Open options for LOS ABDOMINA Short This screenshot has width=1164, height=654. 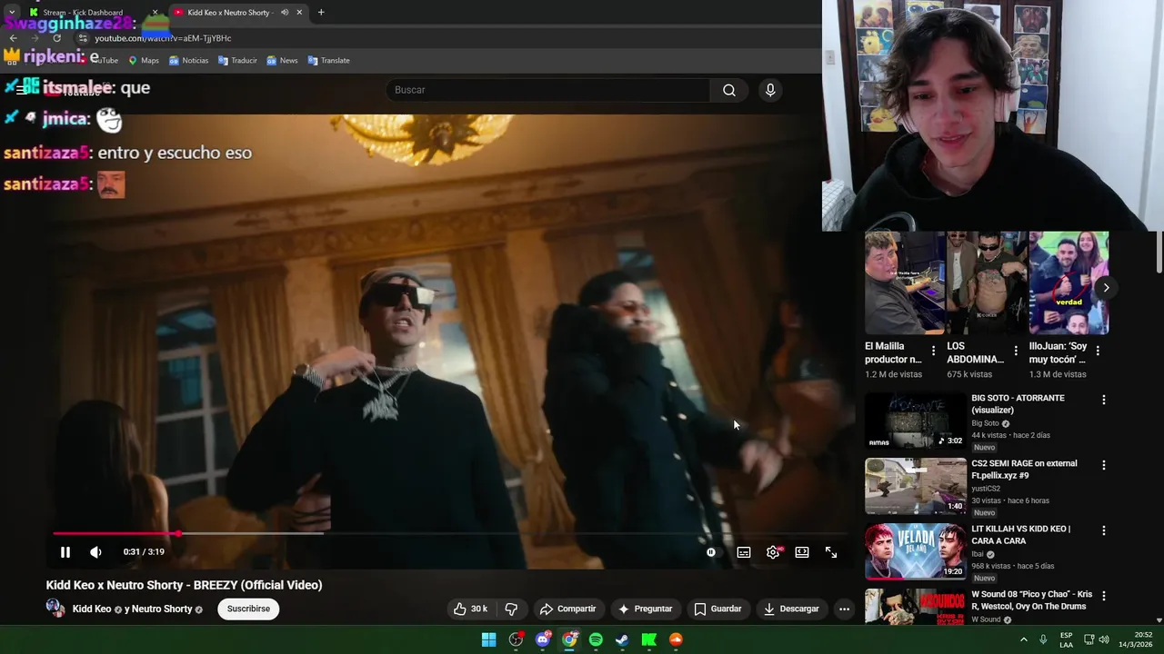coord(1016,351)
